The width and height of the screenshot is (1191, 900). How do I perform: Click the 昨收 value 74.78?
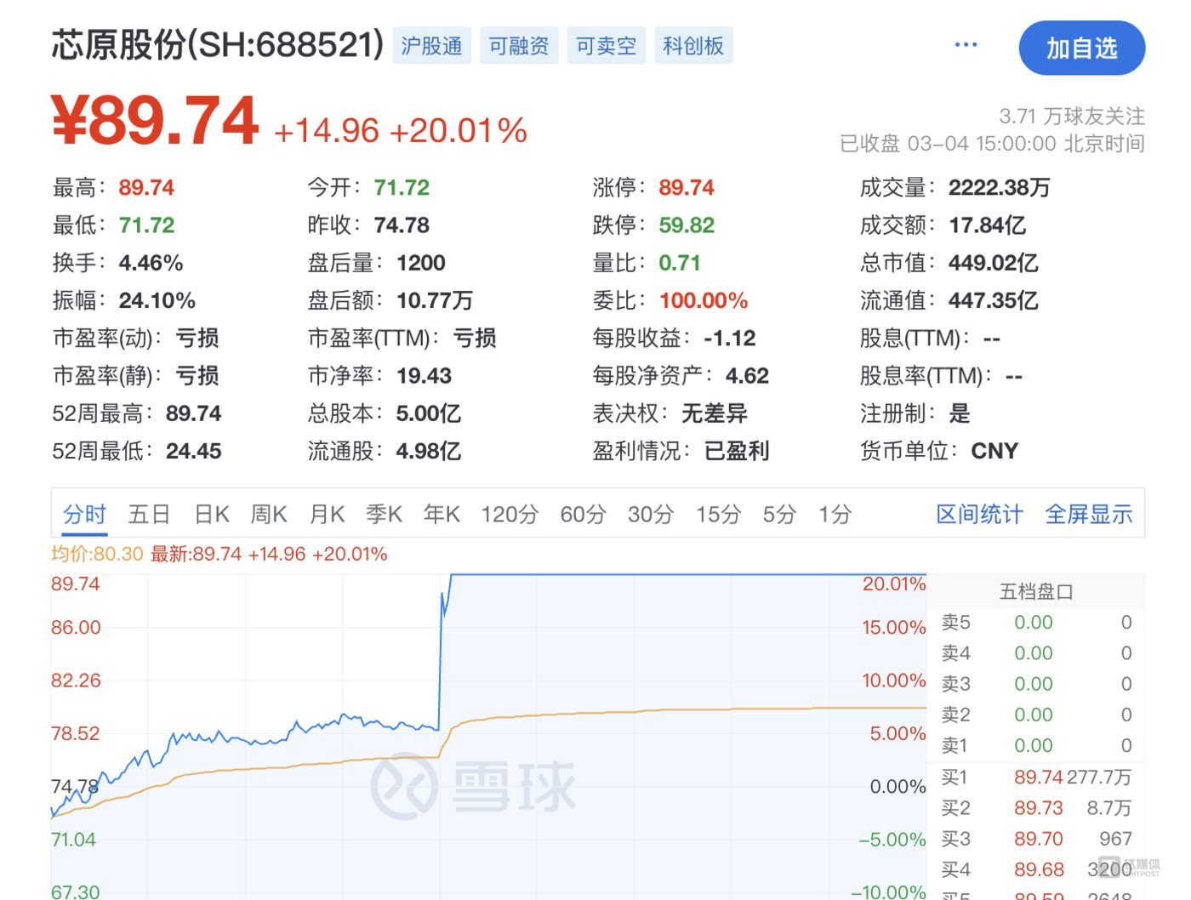click(402, 225)
